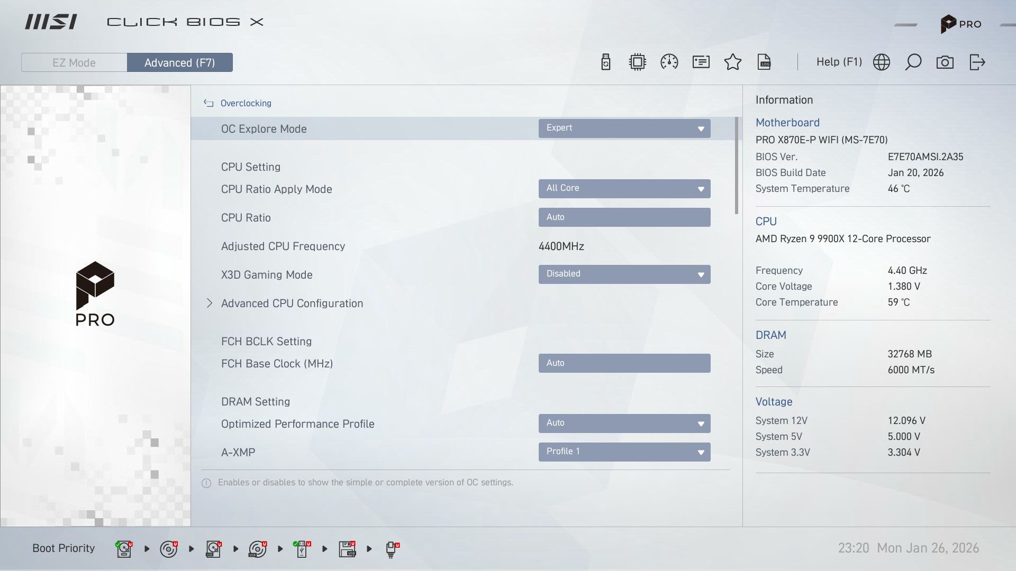Open the LOG file icon
The height and width of the screenshot is (571, 1016).
[764, 62]
